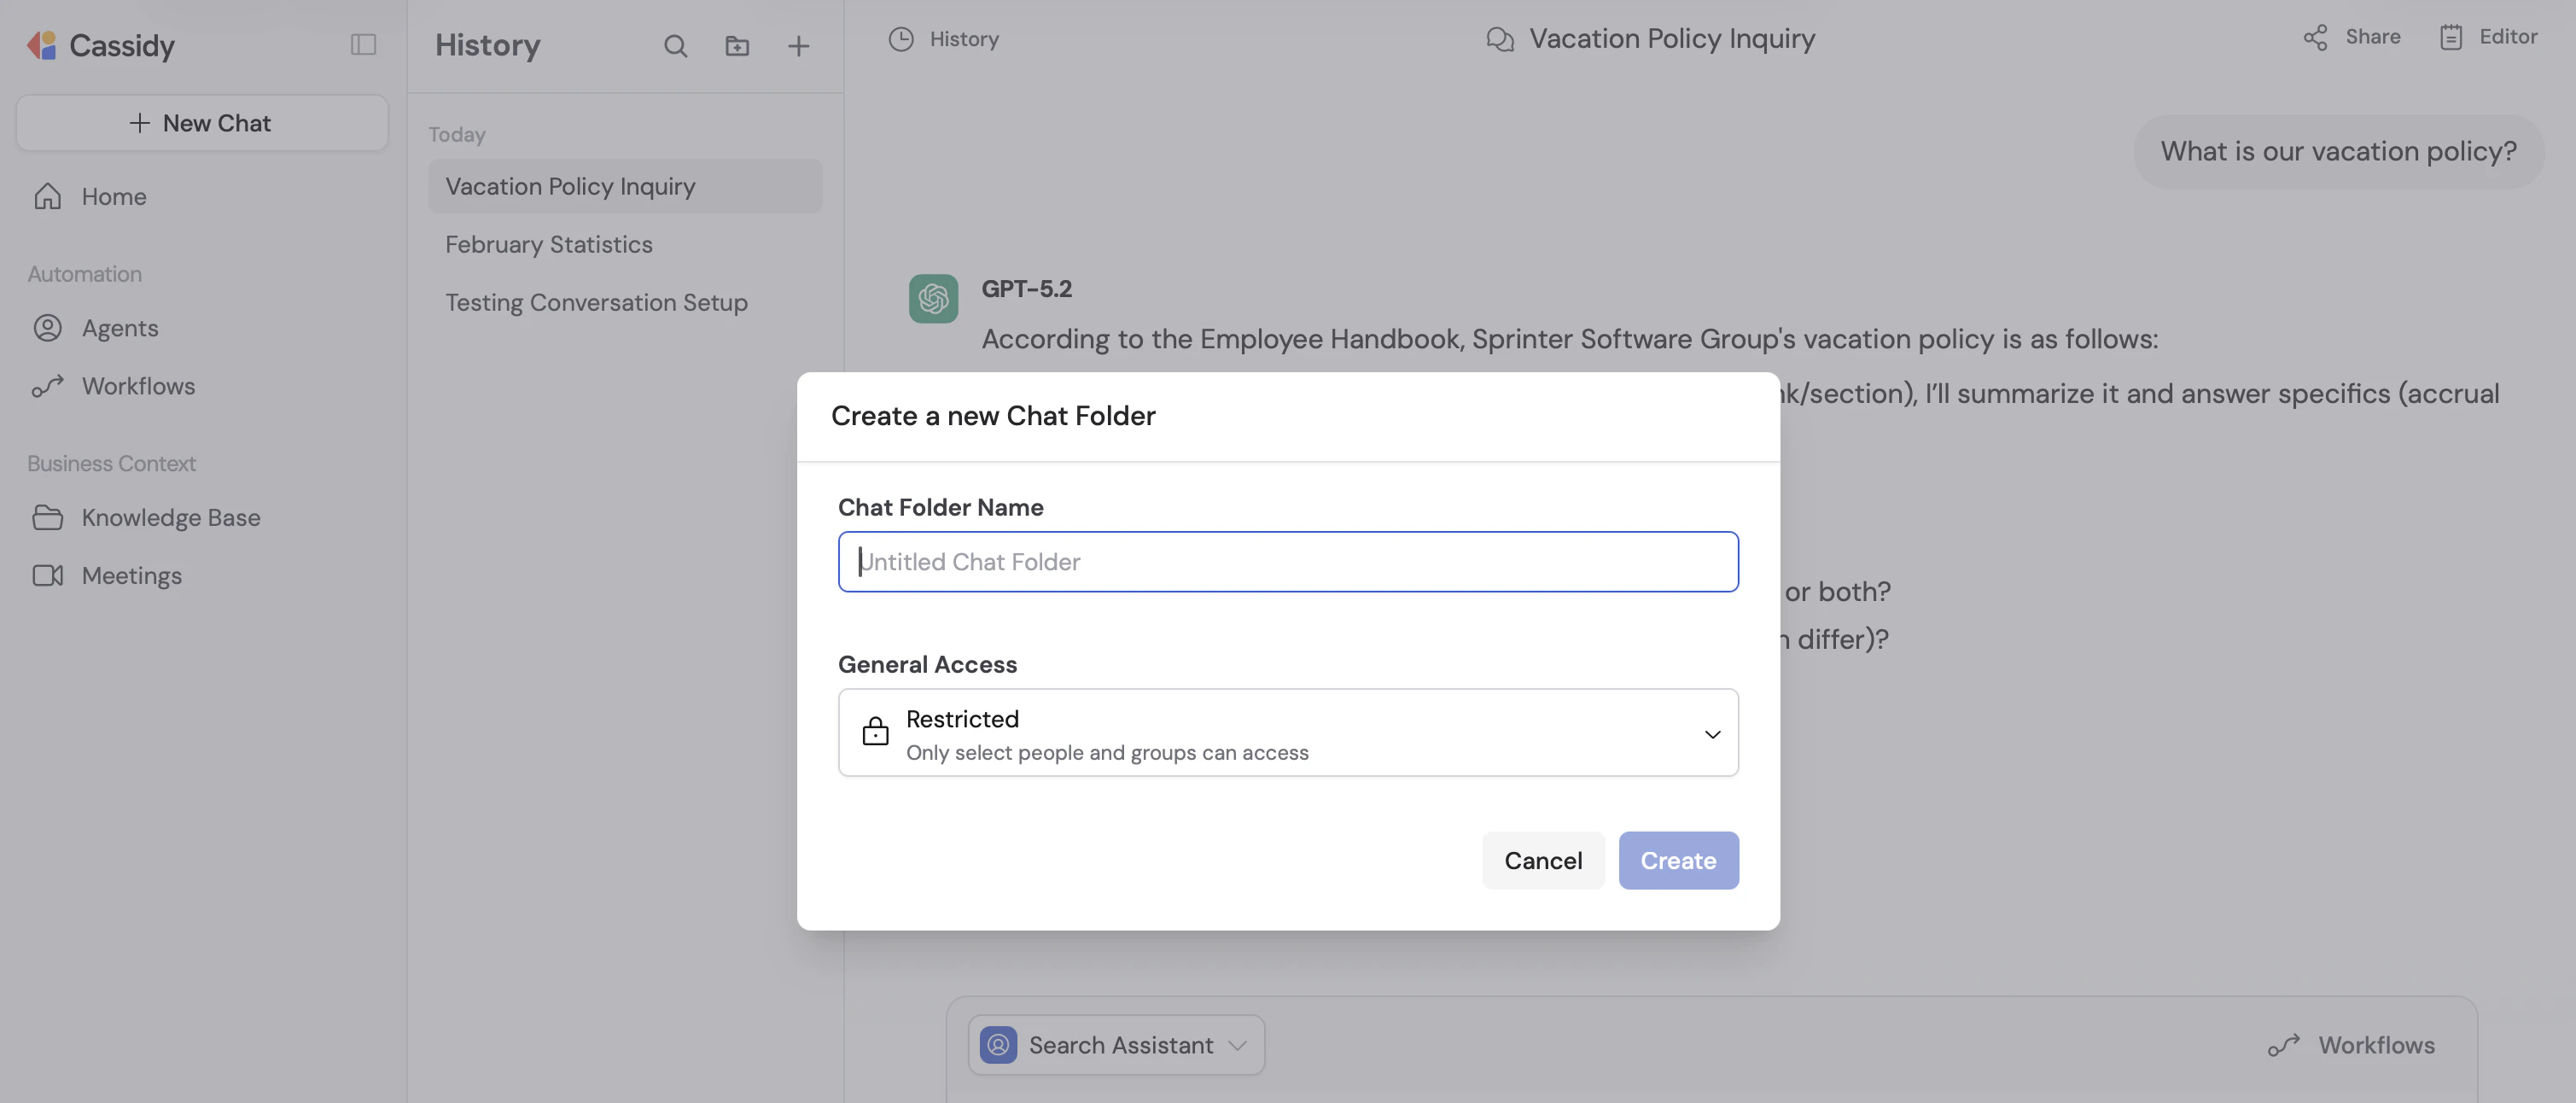
Task: Open the General Access Restricted dropdown
Action: 1287,733
